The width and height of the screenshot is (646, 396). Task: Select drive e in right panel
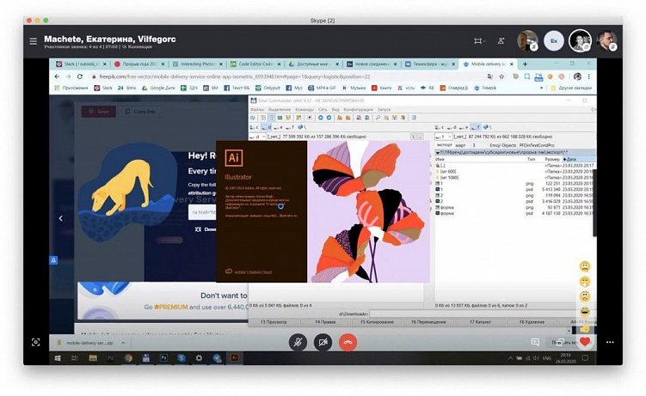pos(465,127)
